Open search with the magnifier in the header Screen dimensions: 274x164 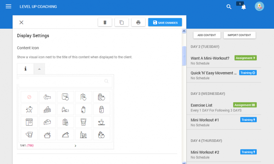(229, 7)
